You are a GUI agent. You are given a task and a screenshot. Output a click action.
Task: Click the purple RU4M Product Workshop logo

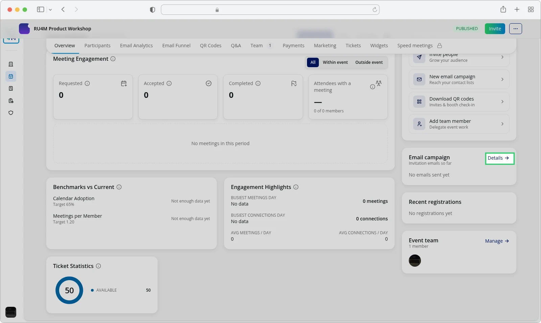coord(24,29)
